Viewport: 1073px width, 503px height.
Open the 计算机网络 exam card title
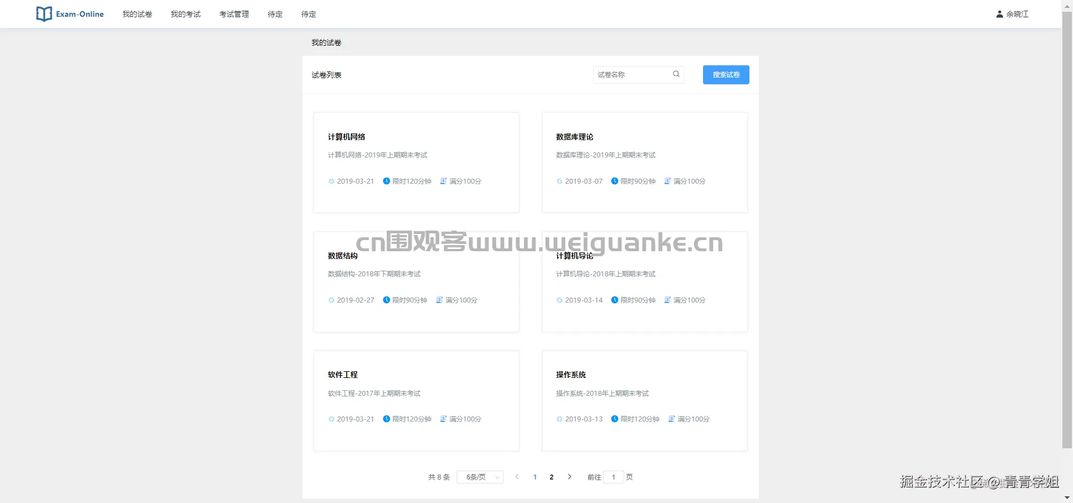click(x=346, y=137)
